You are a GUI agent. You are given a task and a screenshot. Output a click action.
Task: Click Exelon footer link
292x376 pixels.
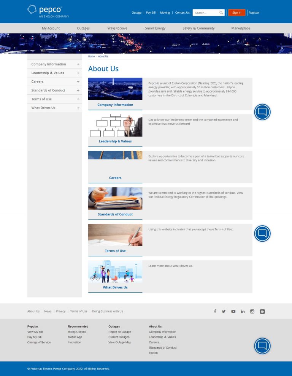(153, 353)
